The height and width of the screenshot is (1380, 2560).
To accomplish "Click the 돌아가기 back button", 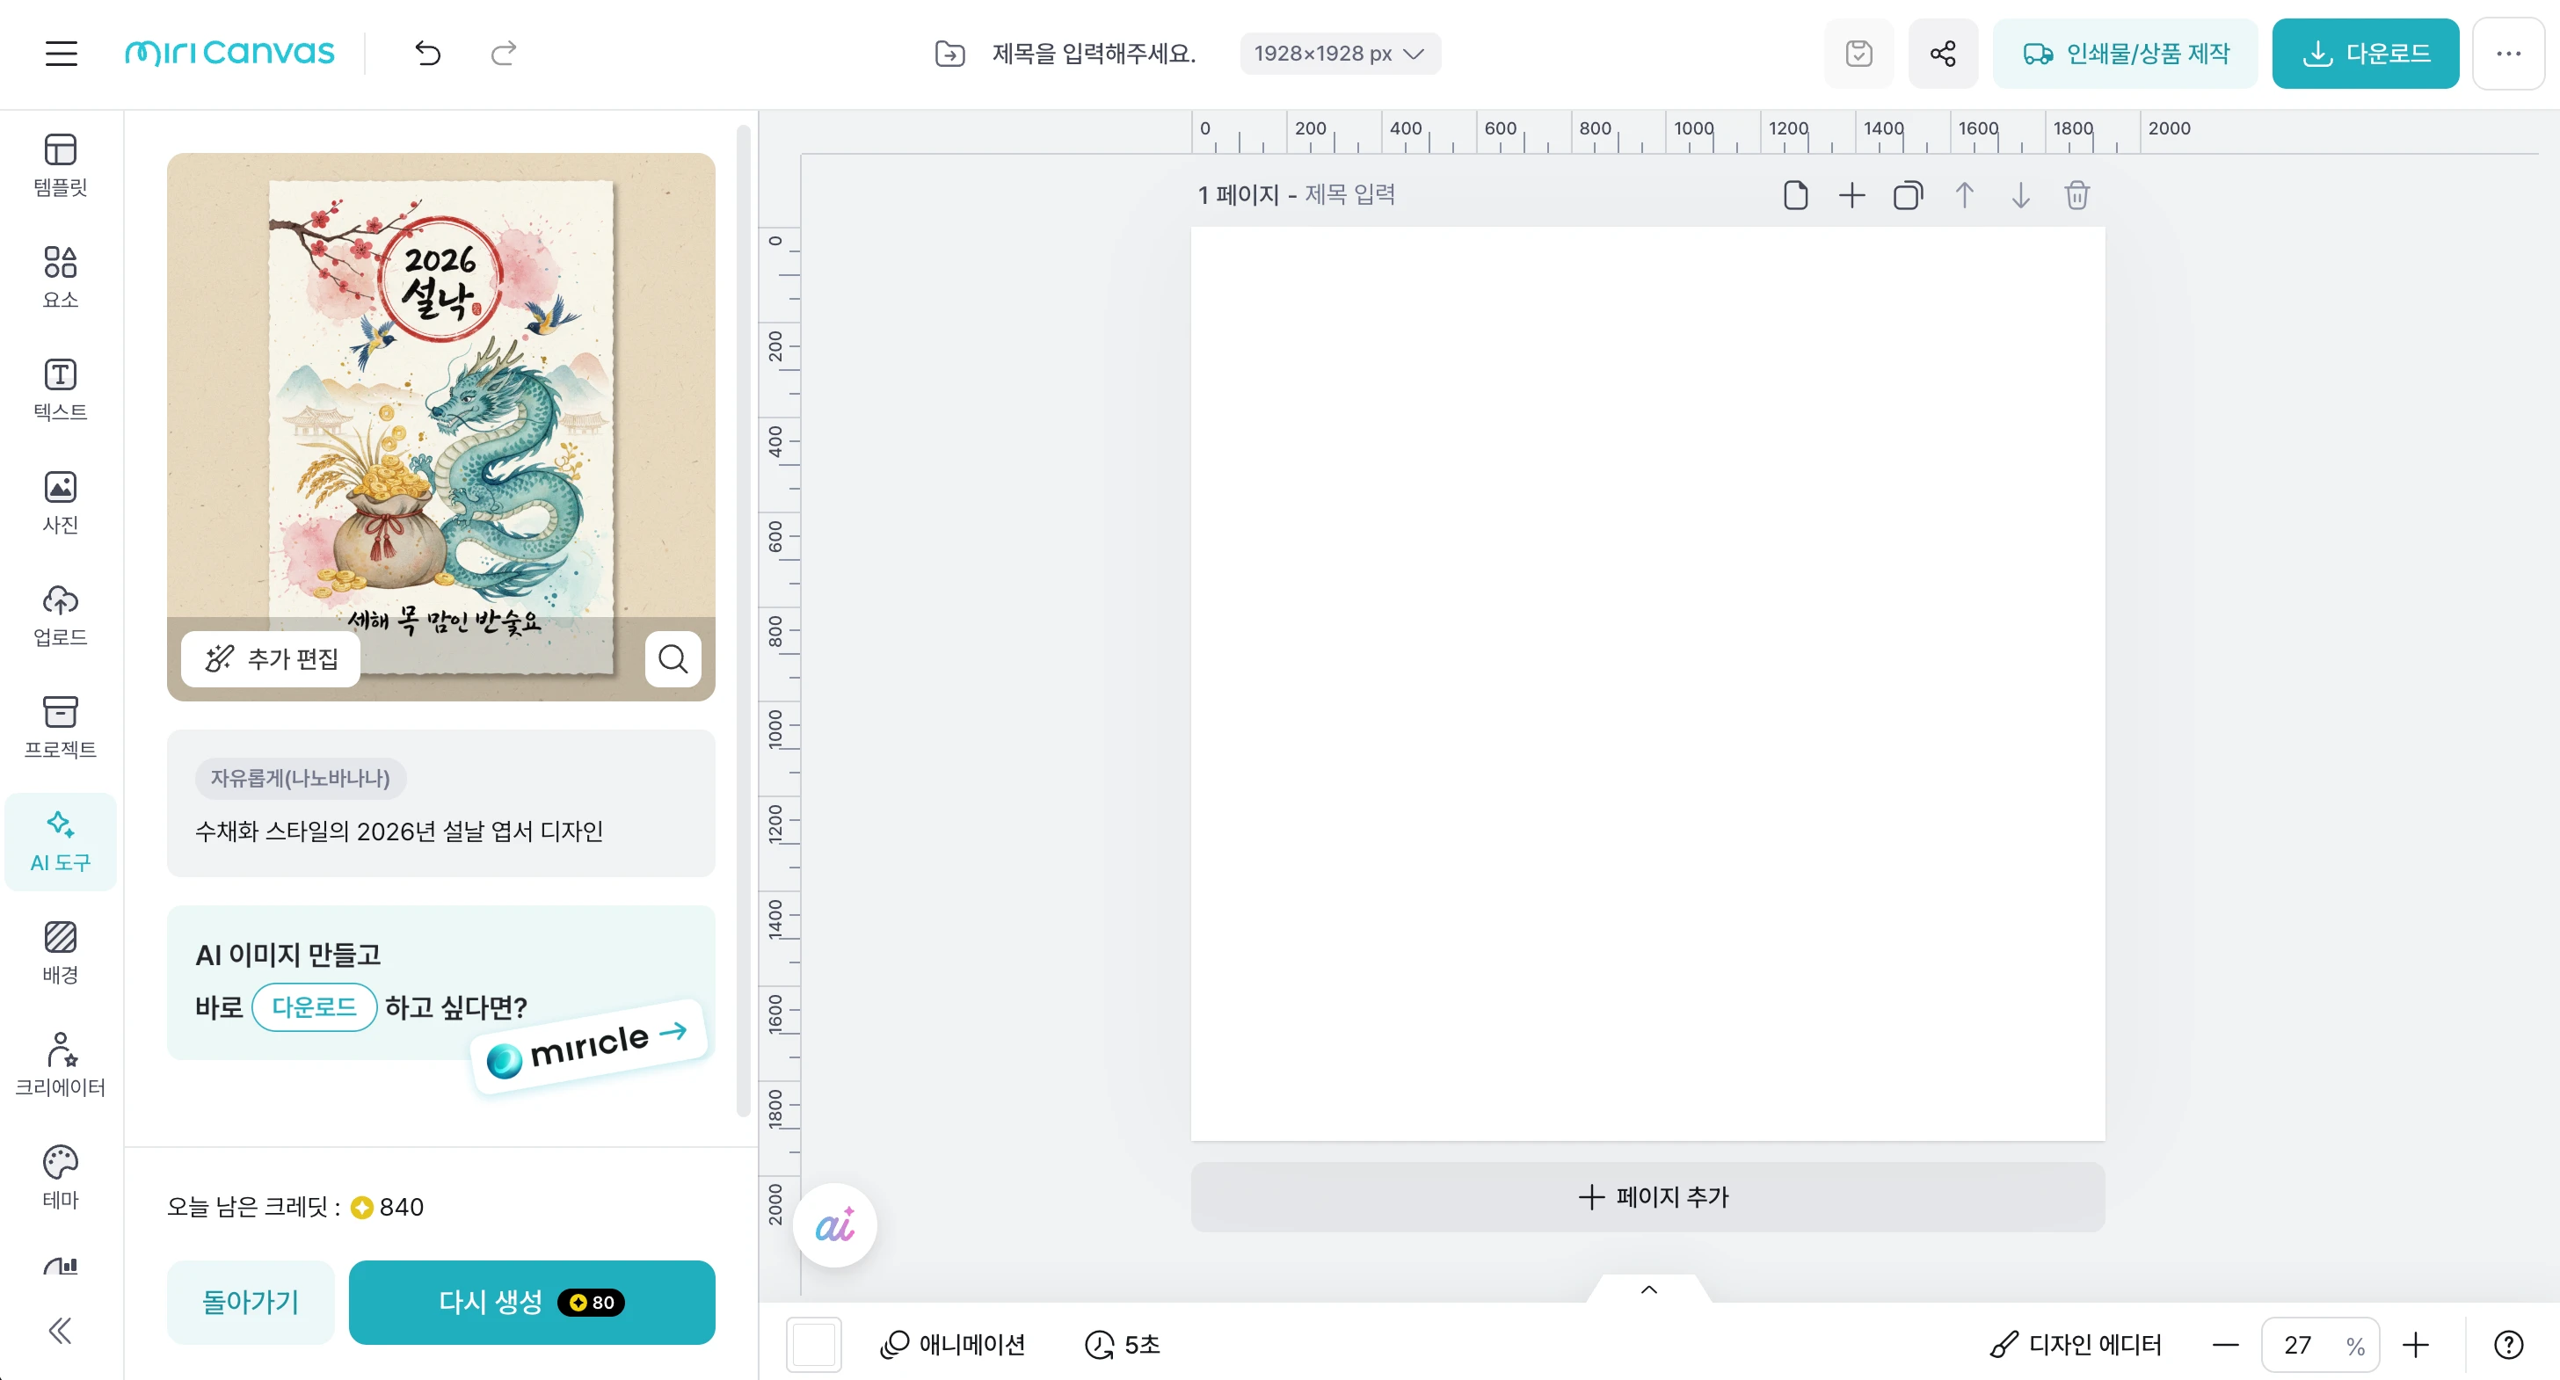I will (x=251, y=1302).
